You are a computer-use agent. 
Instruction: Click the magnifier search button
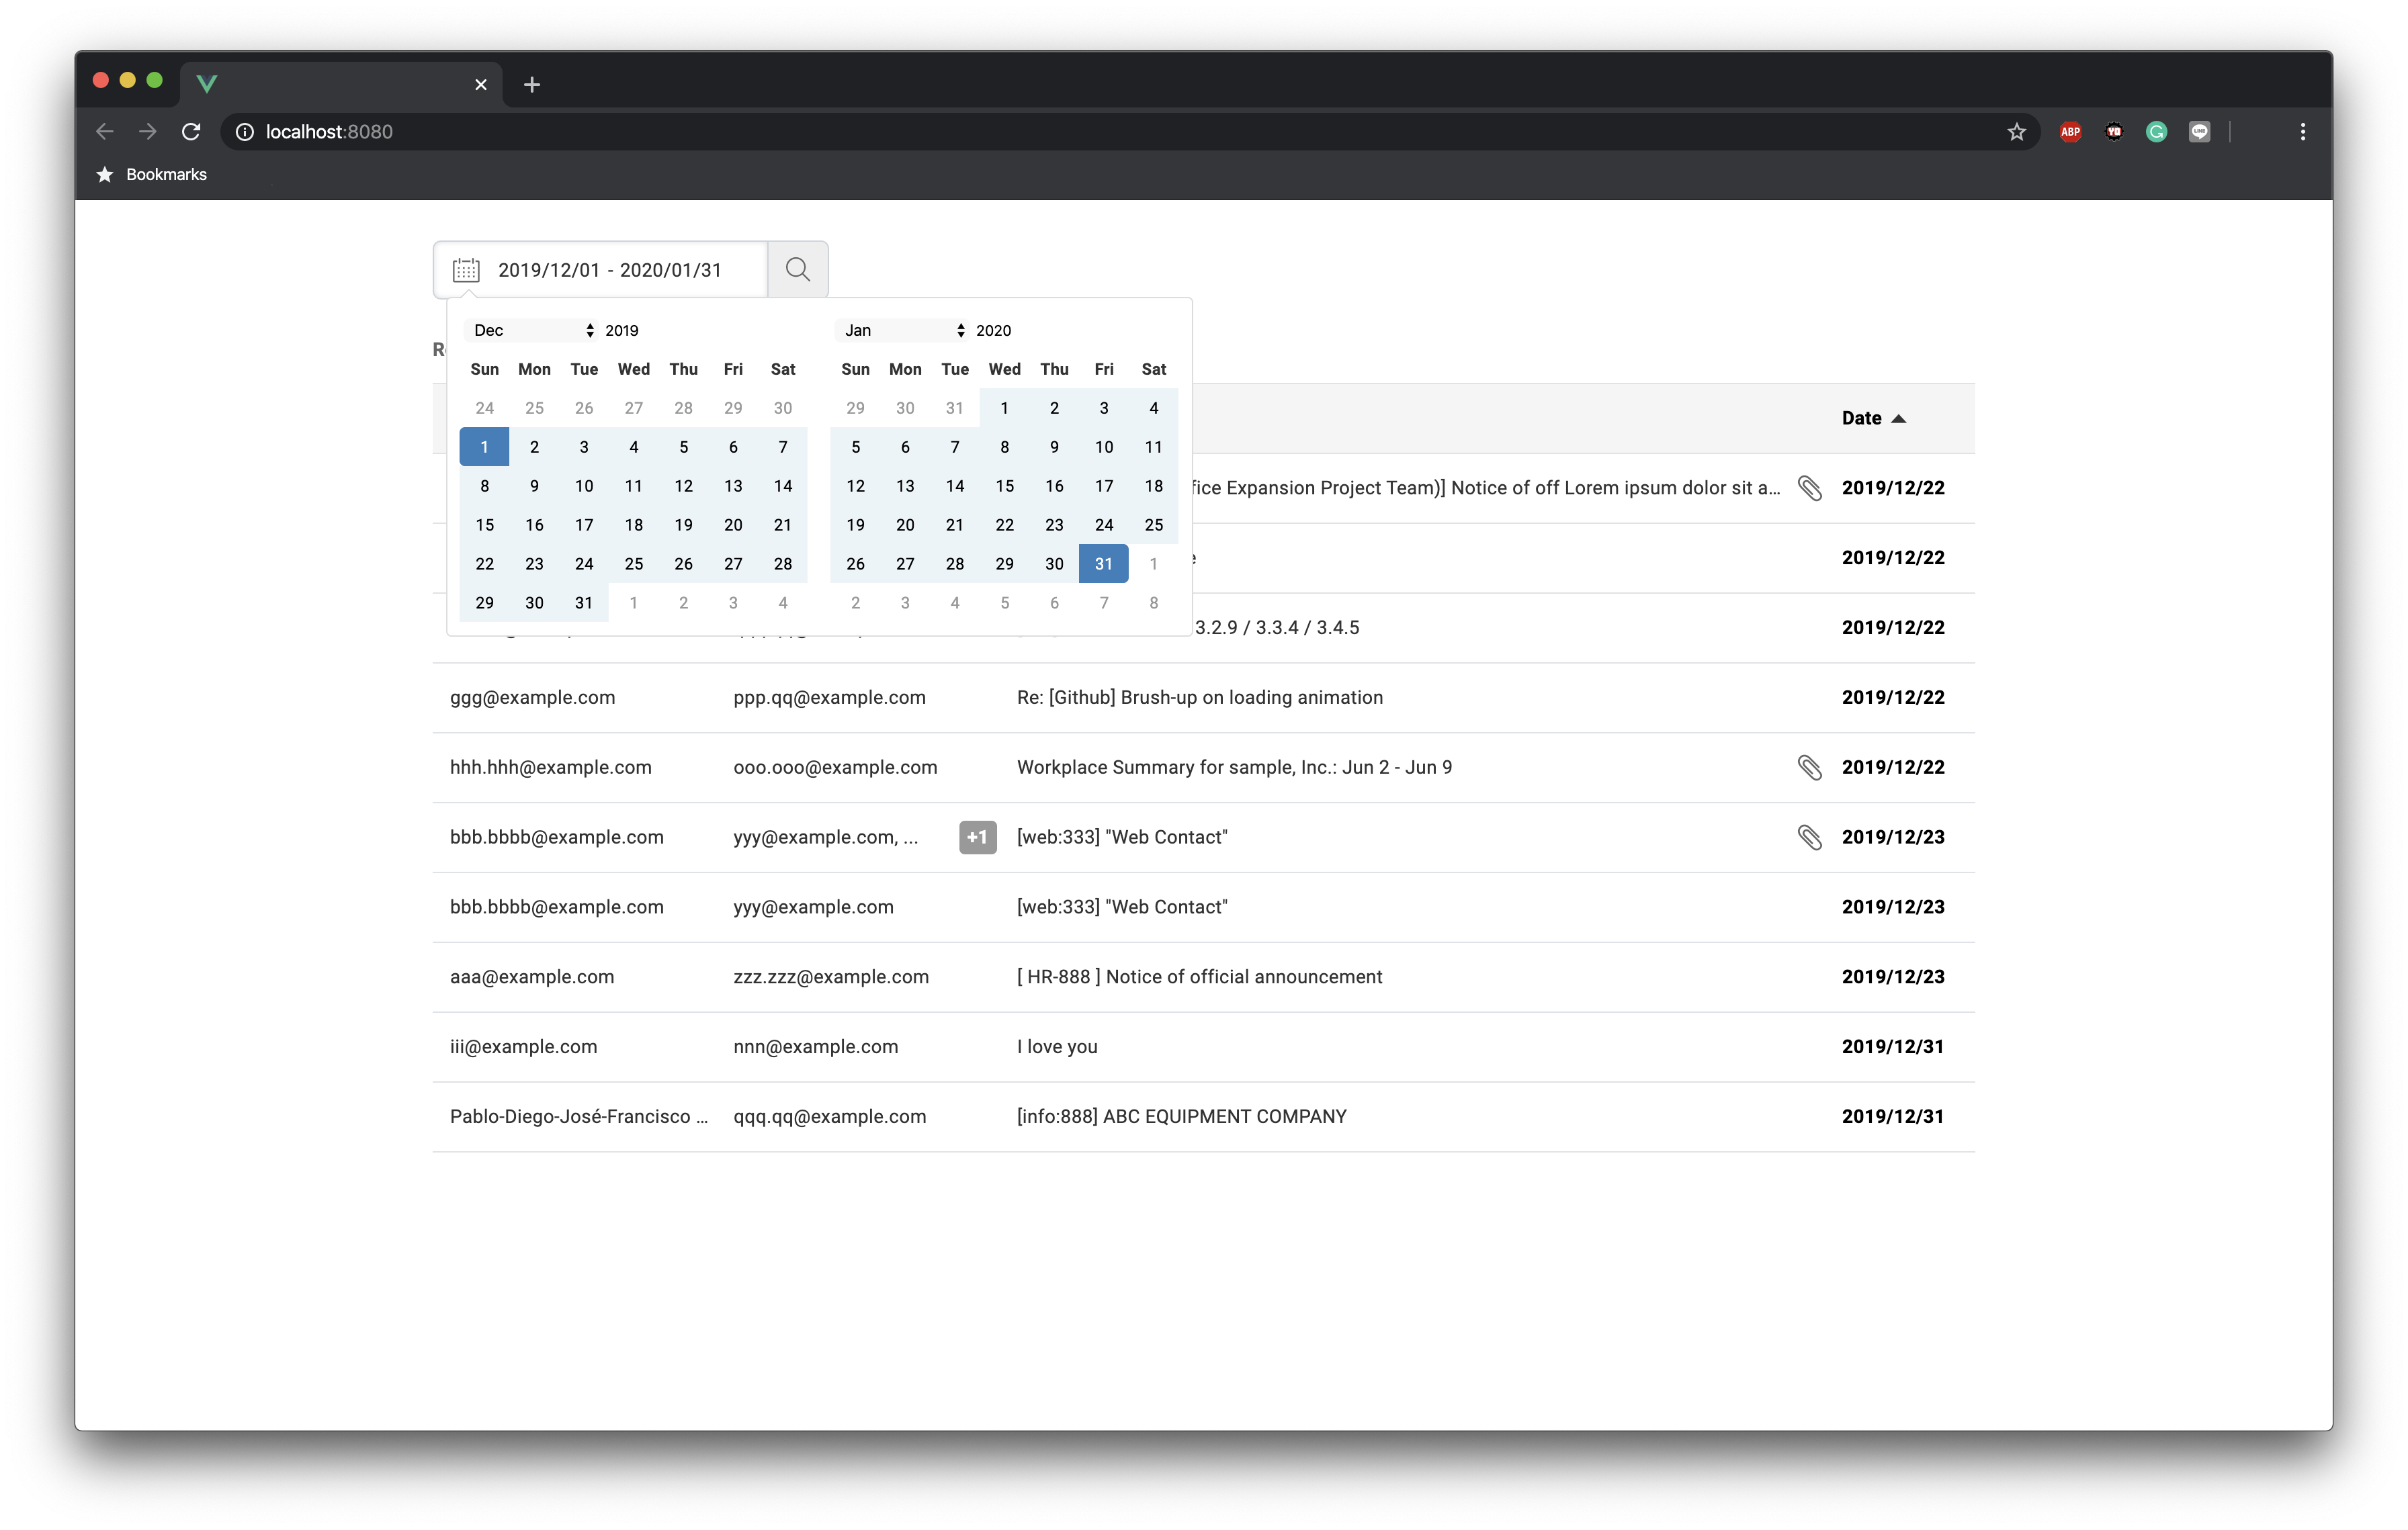pyautogui.click(x=797, y=270)
